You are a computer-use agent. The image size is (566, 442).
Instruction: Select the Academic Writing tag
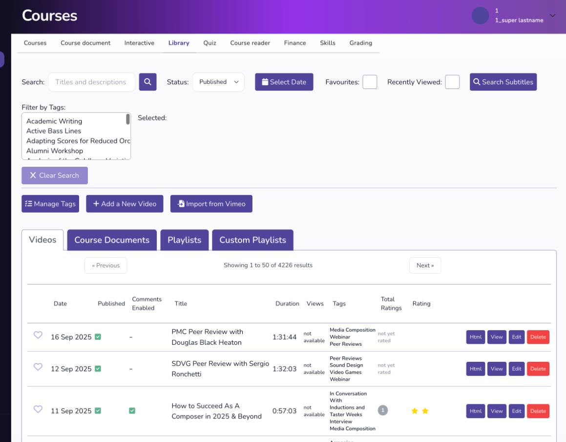point(54,121)
